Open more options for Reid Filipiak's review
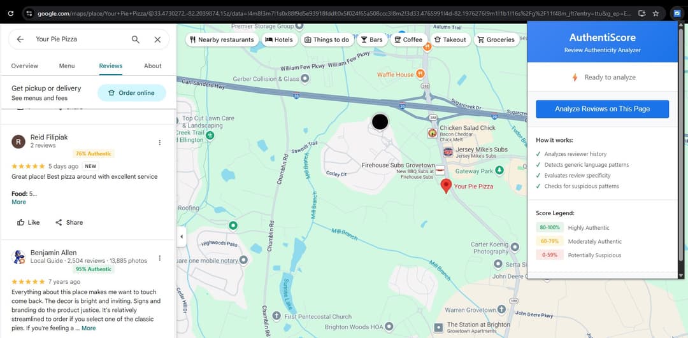Viewport: 688px width, 338px height. point(160,143)
